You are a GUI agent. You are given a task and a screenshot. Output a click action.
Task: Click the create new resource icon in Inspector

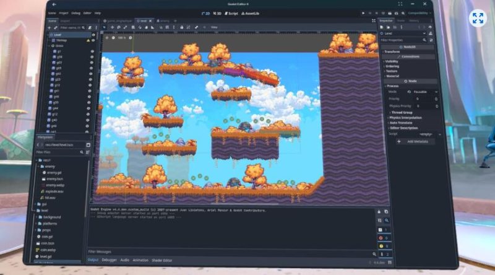(382, 27)
